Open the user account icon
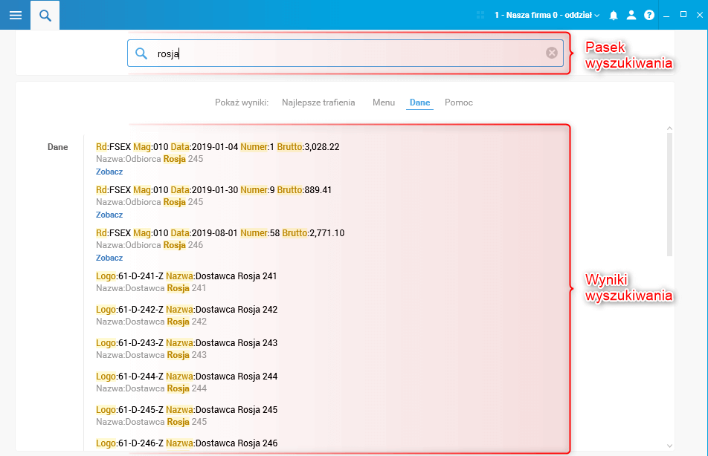Image resolution: width=708 pixels, height=456 pixels. [x=631, y=16]
